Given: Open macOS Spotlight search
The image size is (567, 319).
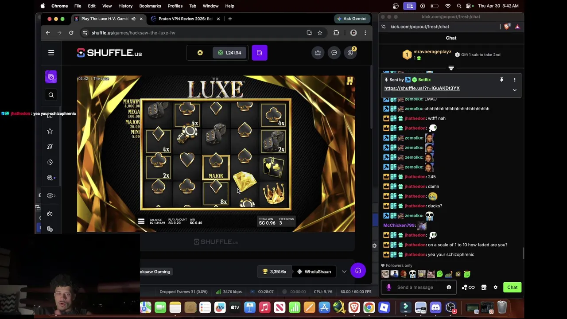Looking at the screenshot, I should pyautogui.click(x=459, y=6).
